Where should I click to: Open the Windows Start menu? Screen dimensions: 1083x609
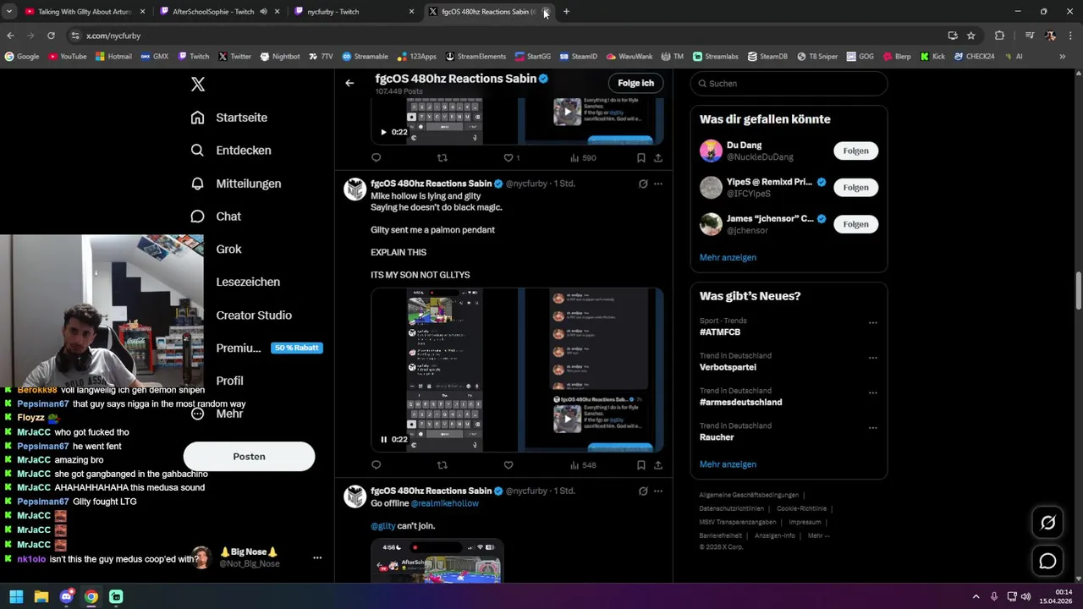point(16,596)
